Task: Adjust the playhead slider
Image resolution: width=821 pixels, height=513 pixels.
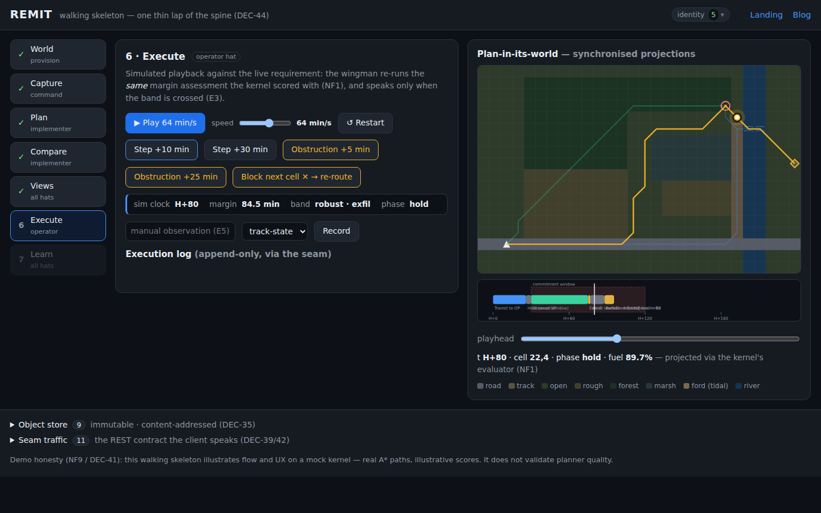Action: 660,339
